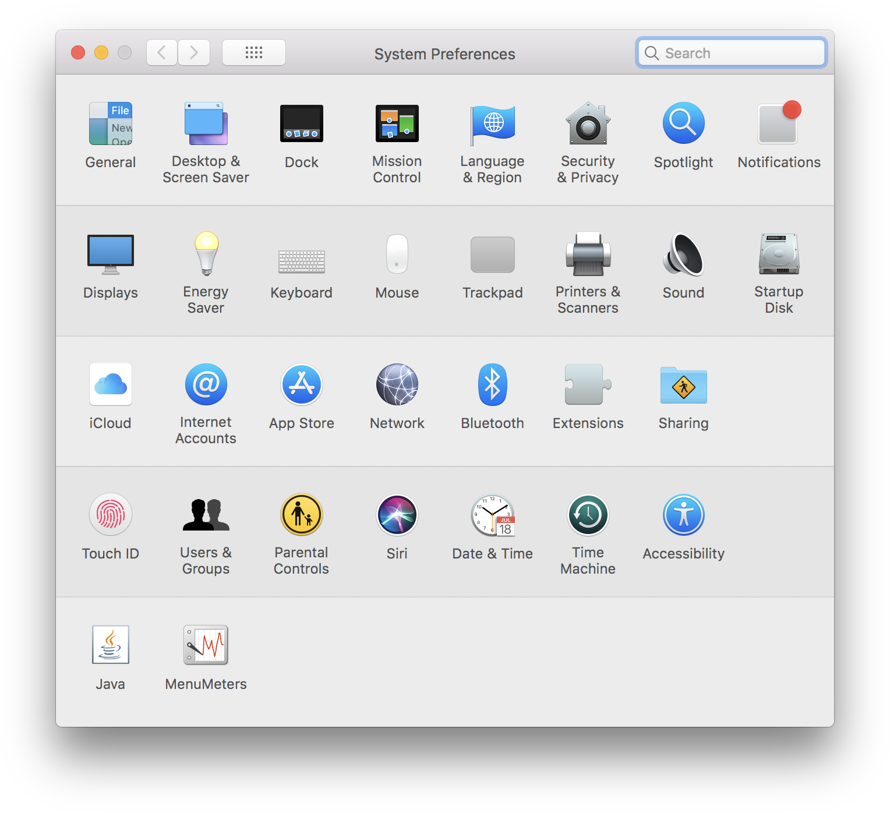Open Mission Control preferences
This screenshot has height=813, width=890.
(397, 123)
